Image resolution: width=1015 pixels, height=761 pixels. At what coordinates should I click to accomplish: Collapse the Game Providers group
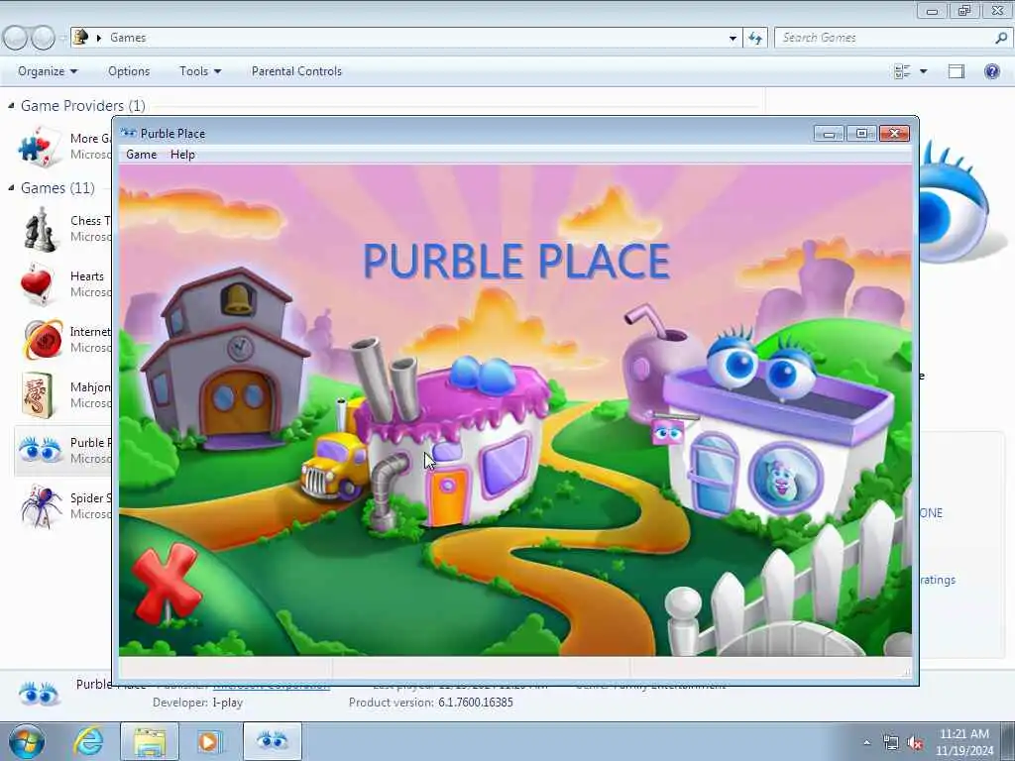11,105
